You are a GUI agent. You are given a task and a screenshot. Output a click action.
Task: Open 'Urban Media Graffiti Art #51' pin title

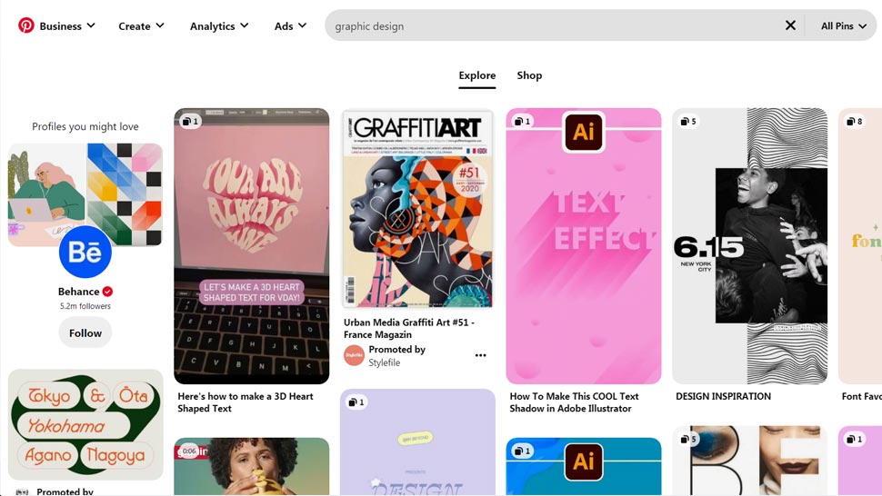point(408,328)
